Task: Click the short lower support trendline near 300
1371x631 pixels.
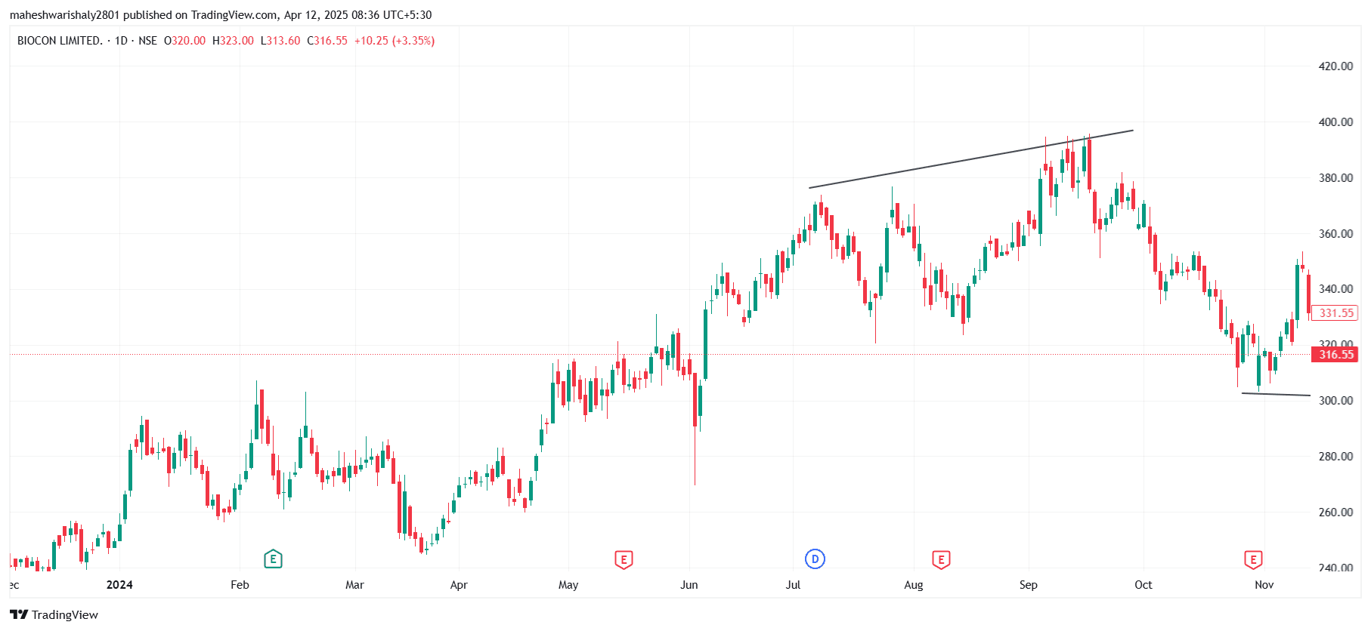Action: [x=1276, y=394]
